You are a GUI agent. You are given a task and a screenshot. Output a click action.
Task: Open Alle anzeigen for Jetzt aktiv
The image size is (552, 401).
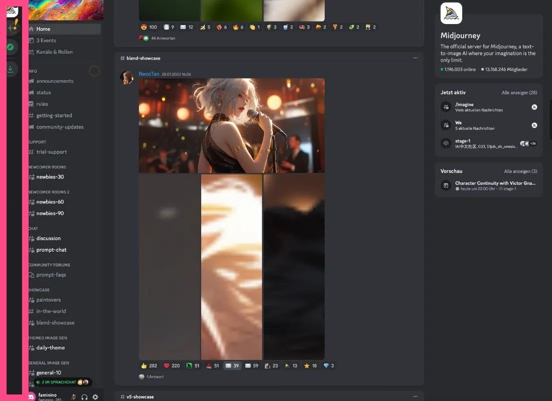pos(519,92)
